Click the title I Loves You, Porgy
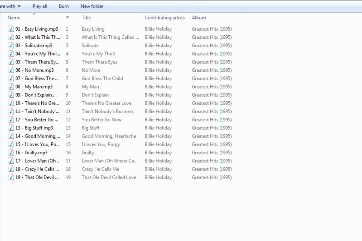The image size is (362, 241). point(101,144)
